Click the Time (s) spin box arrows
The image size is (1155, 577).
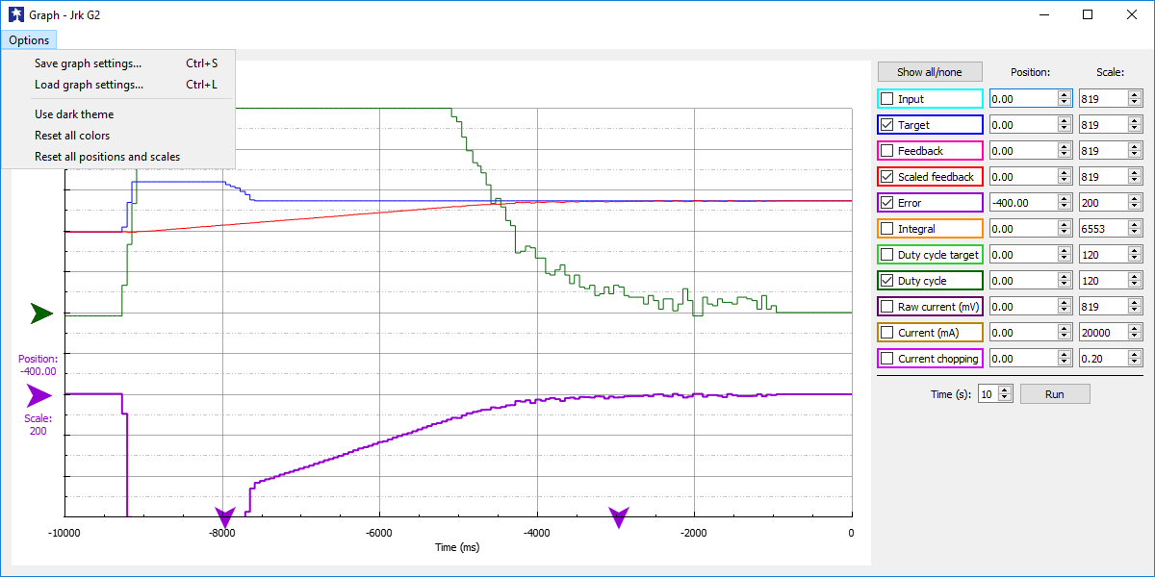(x=1005, y=394)
